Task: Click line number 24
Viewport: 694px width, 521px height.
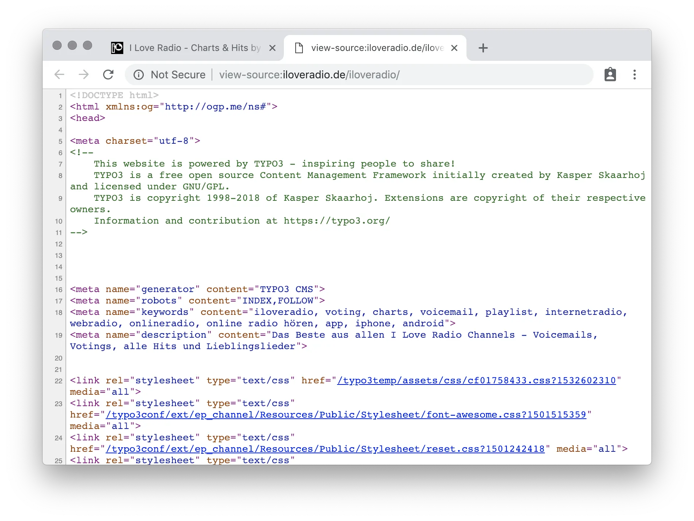Action: pos(58,438)
